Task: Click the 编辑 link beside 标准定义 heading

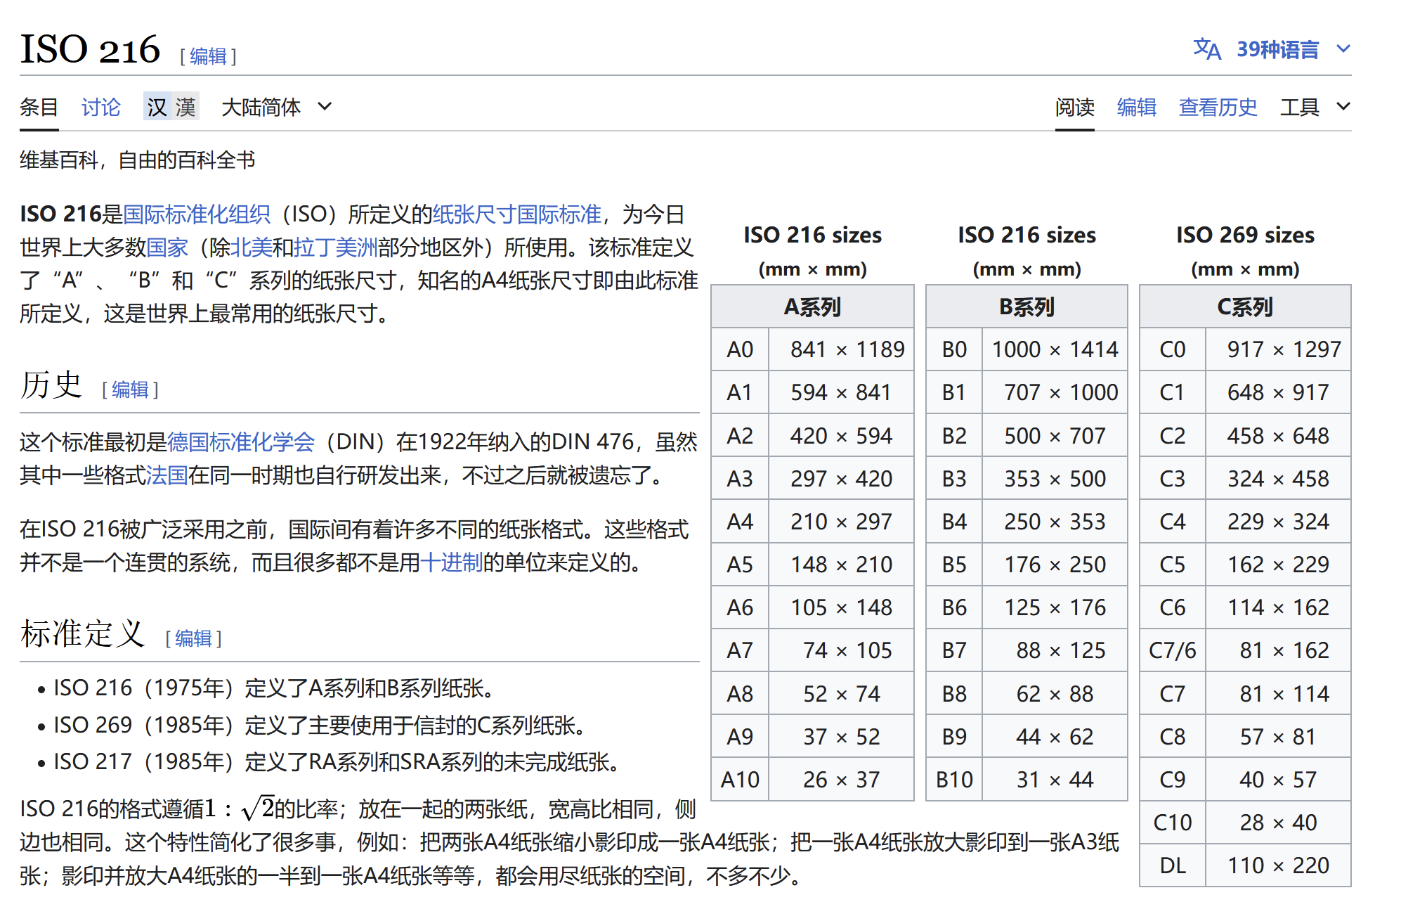Action: 193,638
